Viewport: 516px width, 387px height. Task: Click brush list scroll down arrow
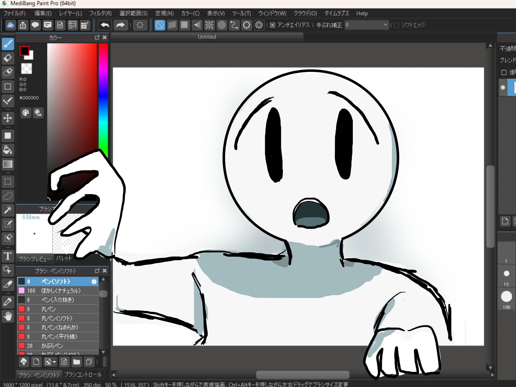coord(103,352)
